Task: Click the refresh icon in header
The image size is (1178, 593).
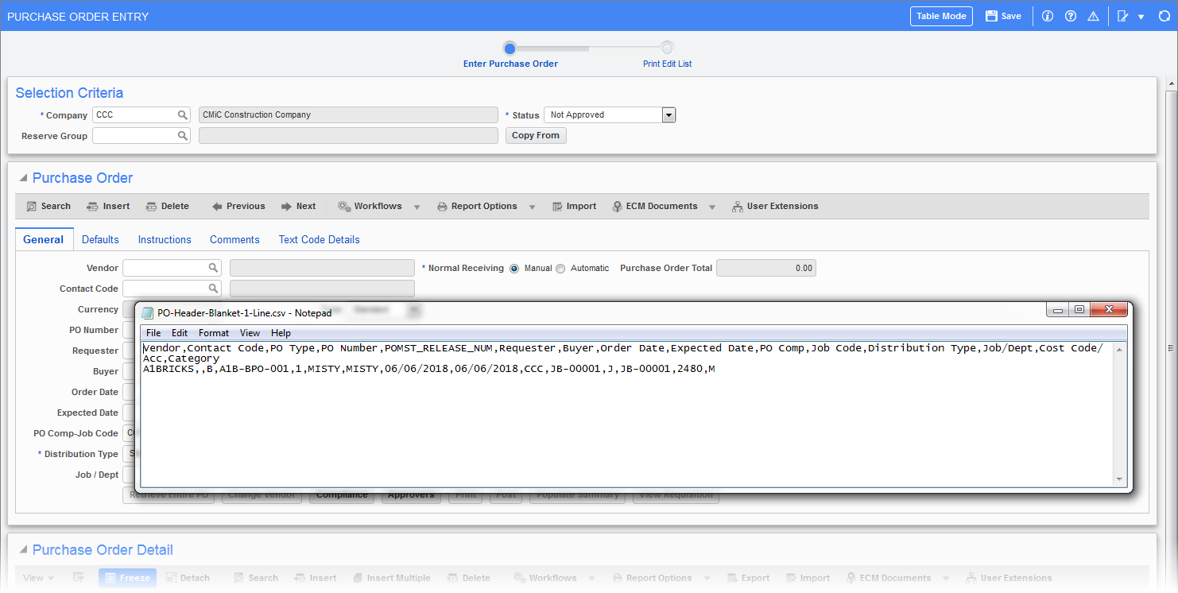Action: 1164,16
